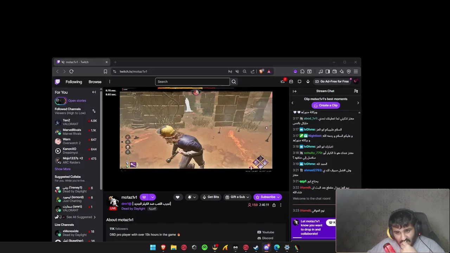Open KanonXO Dreadmyst channel
Screen dimensions: 450x253
coord(76,151)
